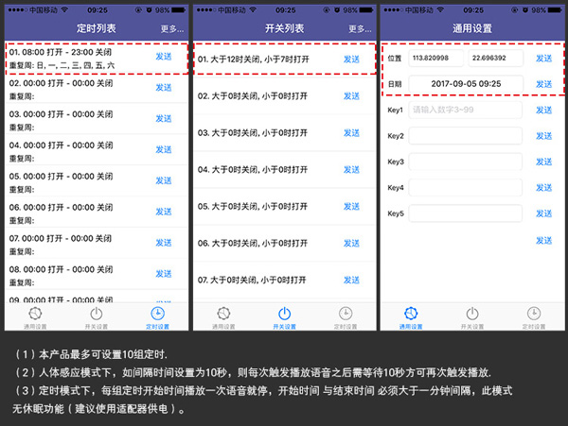Send the 日期 setting

(x=543, y=84)
